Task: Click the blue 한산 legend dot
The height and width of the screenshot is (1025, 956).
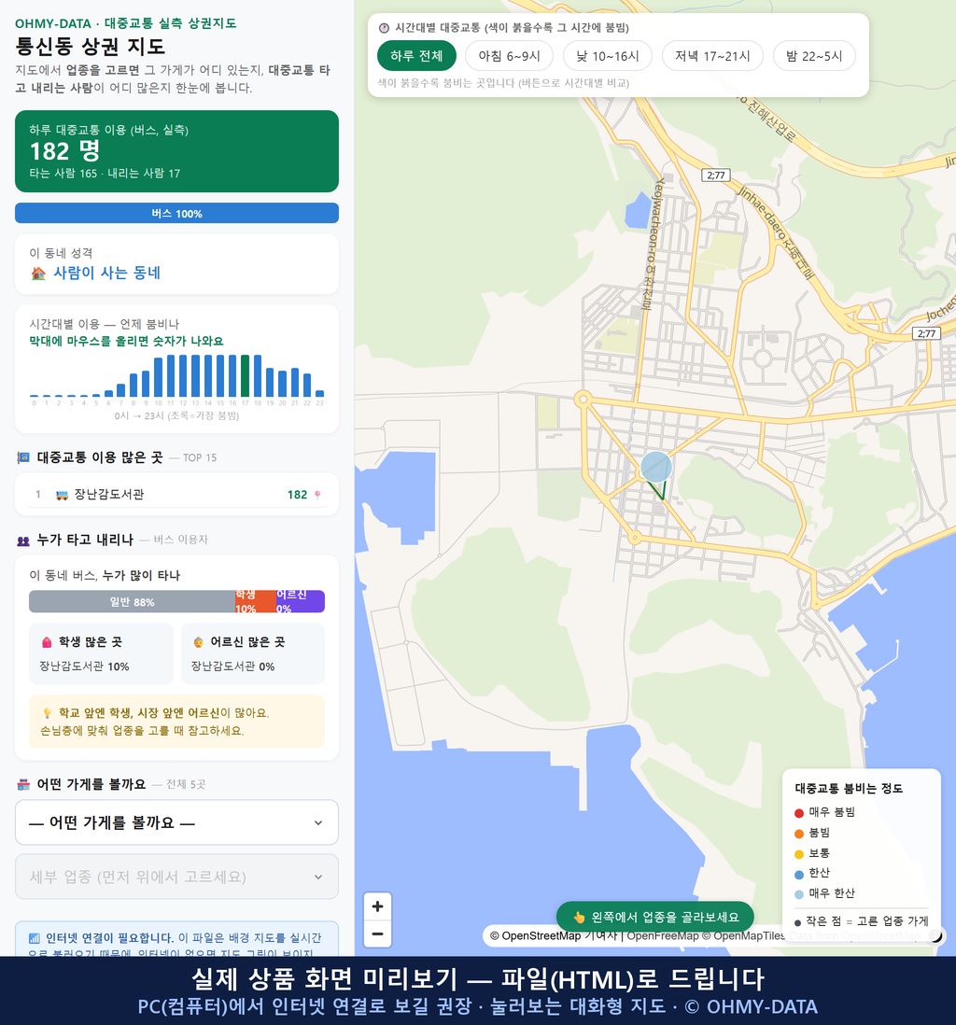Action: click(x=798, y=874)
